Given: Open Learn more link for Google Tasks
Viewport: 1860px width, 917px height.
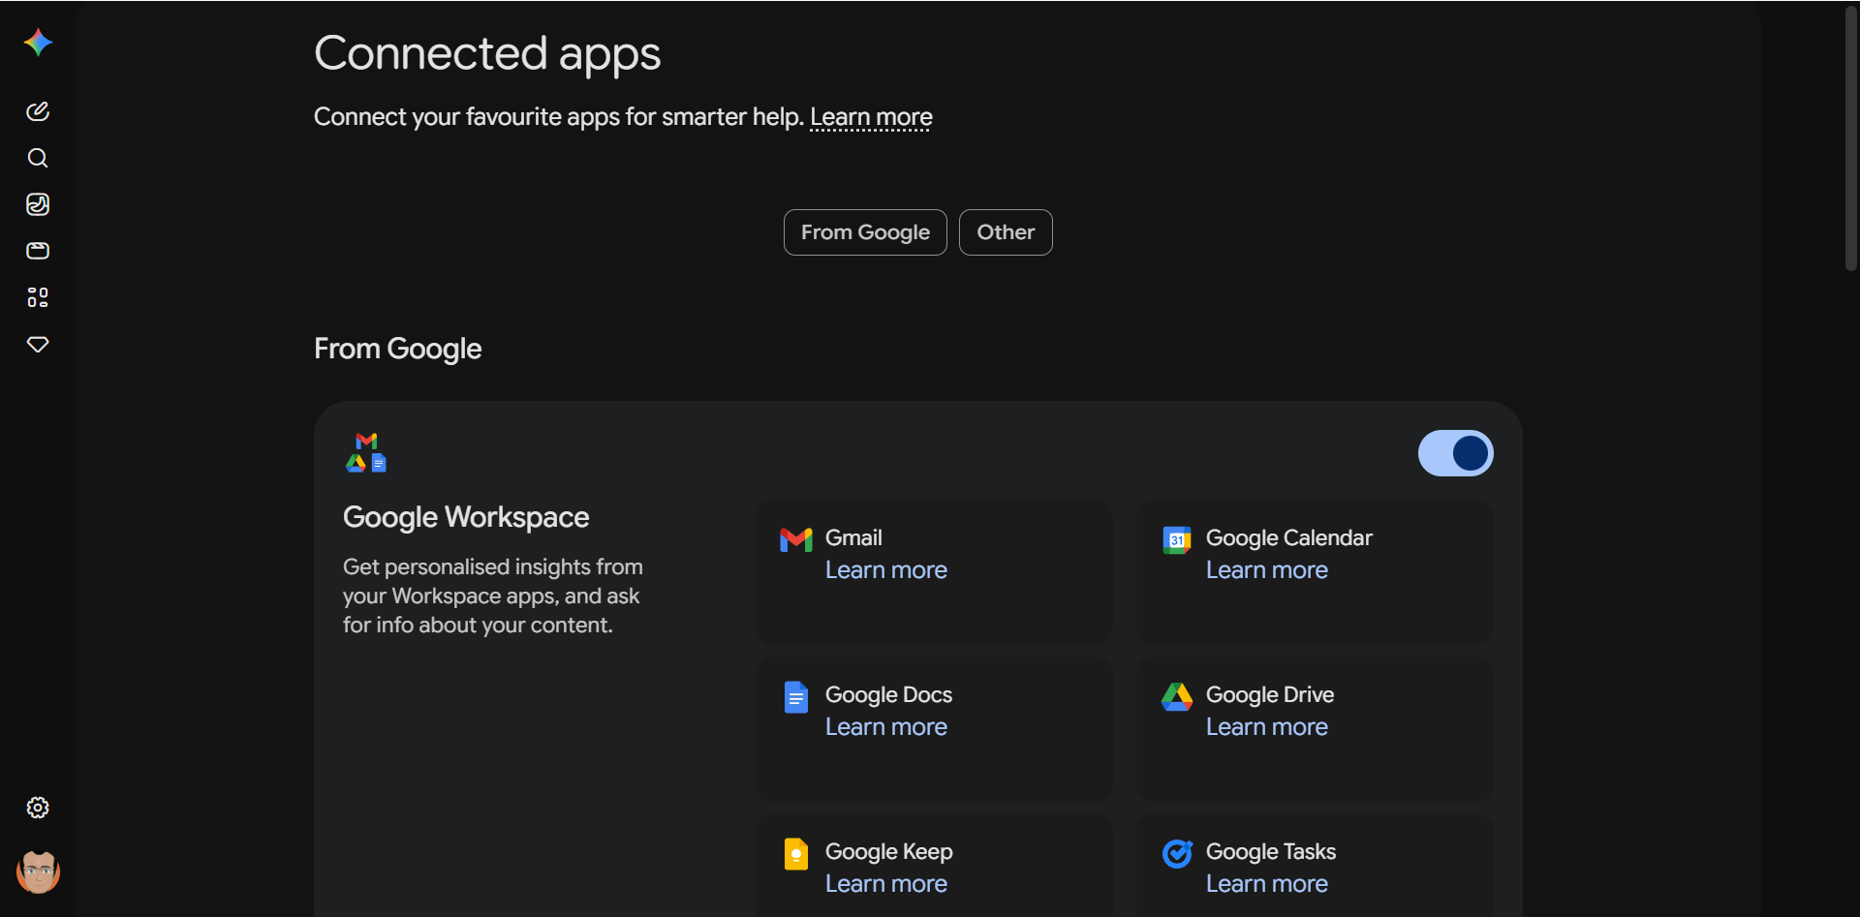Looking at the screenshot, I should coord(1267,884).
